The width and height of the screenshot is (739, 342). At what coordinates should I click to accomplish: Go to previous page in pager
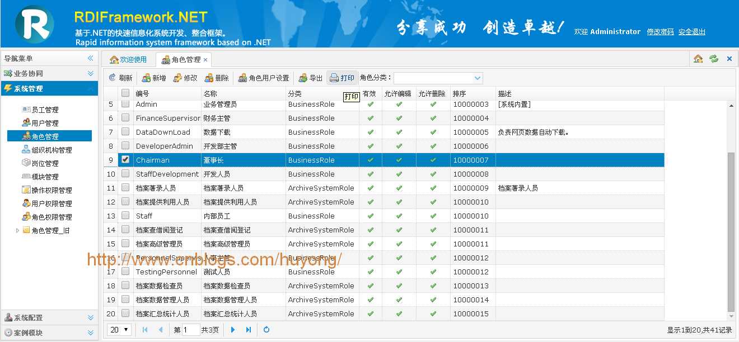[x=161, y=330]
